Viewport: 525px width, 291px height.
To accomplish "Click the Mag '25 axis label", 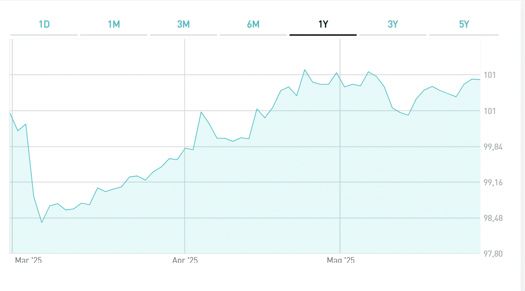I will click(x=341, y=261).
